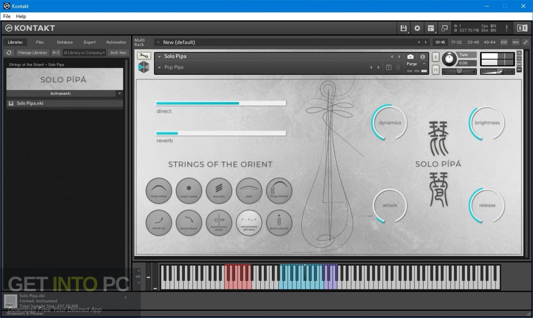Toggle the KSP master script button

(x=504, y=42)
